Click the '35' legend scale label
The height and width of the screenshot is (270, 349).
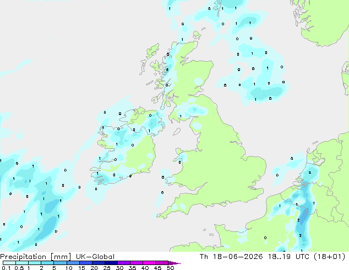pyautogui.click(x=132, y=268)
